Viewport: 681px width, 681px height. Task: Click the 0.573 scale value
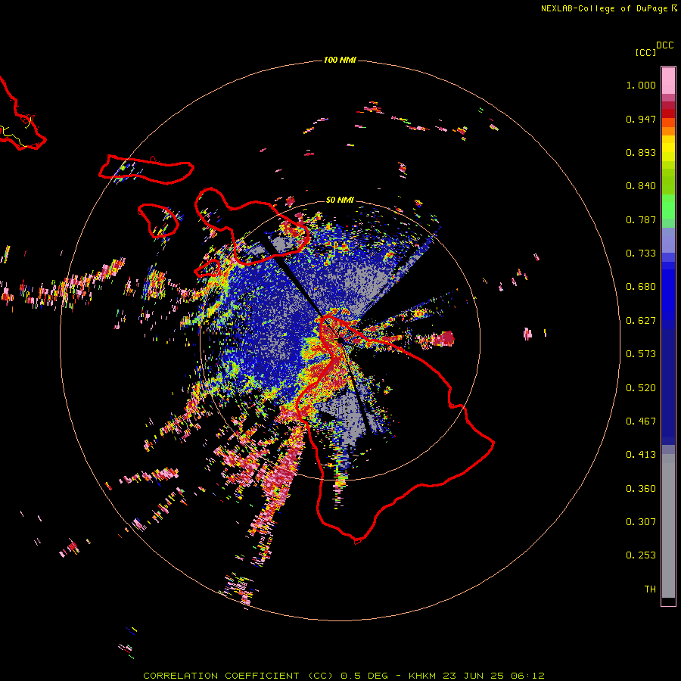(x=641, y=354)
